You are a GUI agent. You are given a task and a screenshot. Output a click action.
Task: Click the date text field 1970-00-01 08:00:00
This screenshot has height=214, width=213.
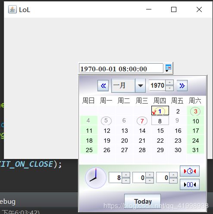121,68
